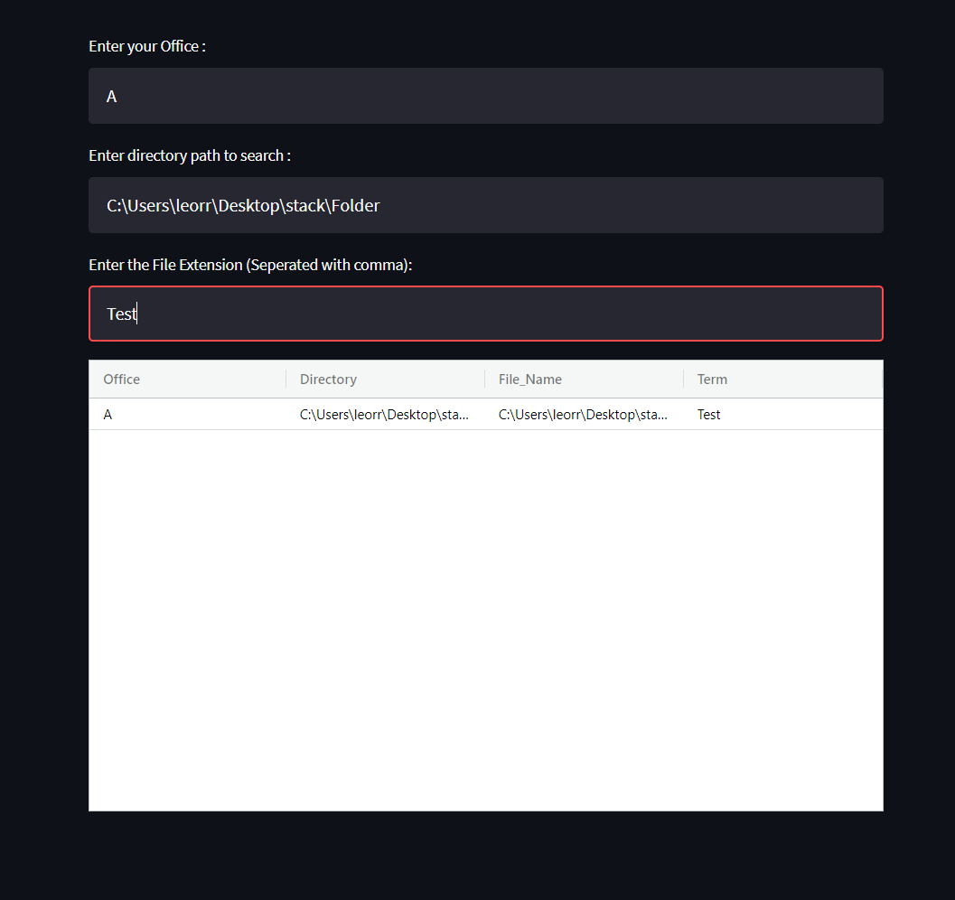Click the 'Enter your Office :' label

tap(147, 46)
